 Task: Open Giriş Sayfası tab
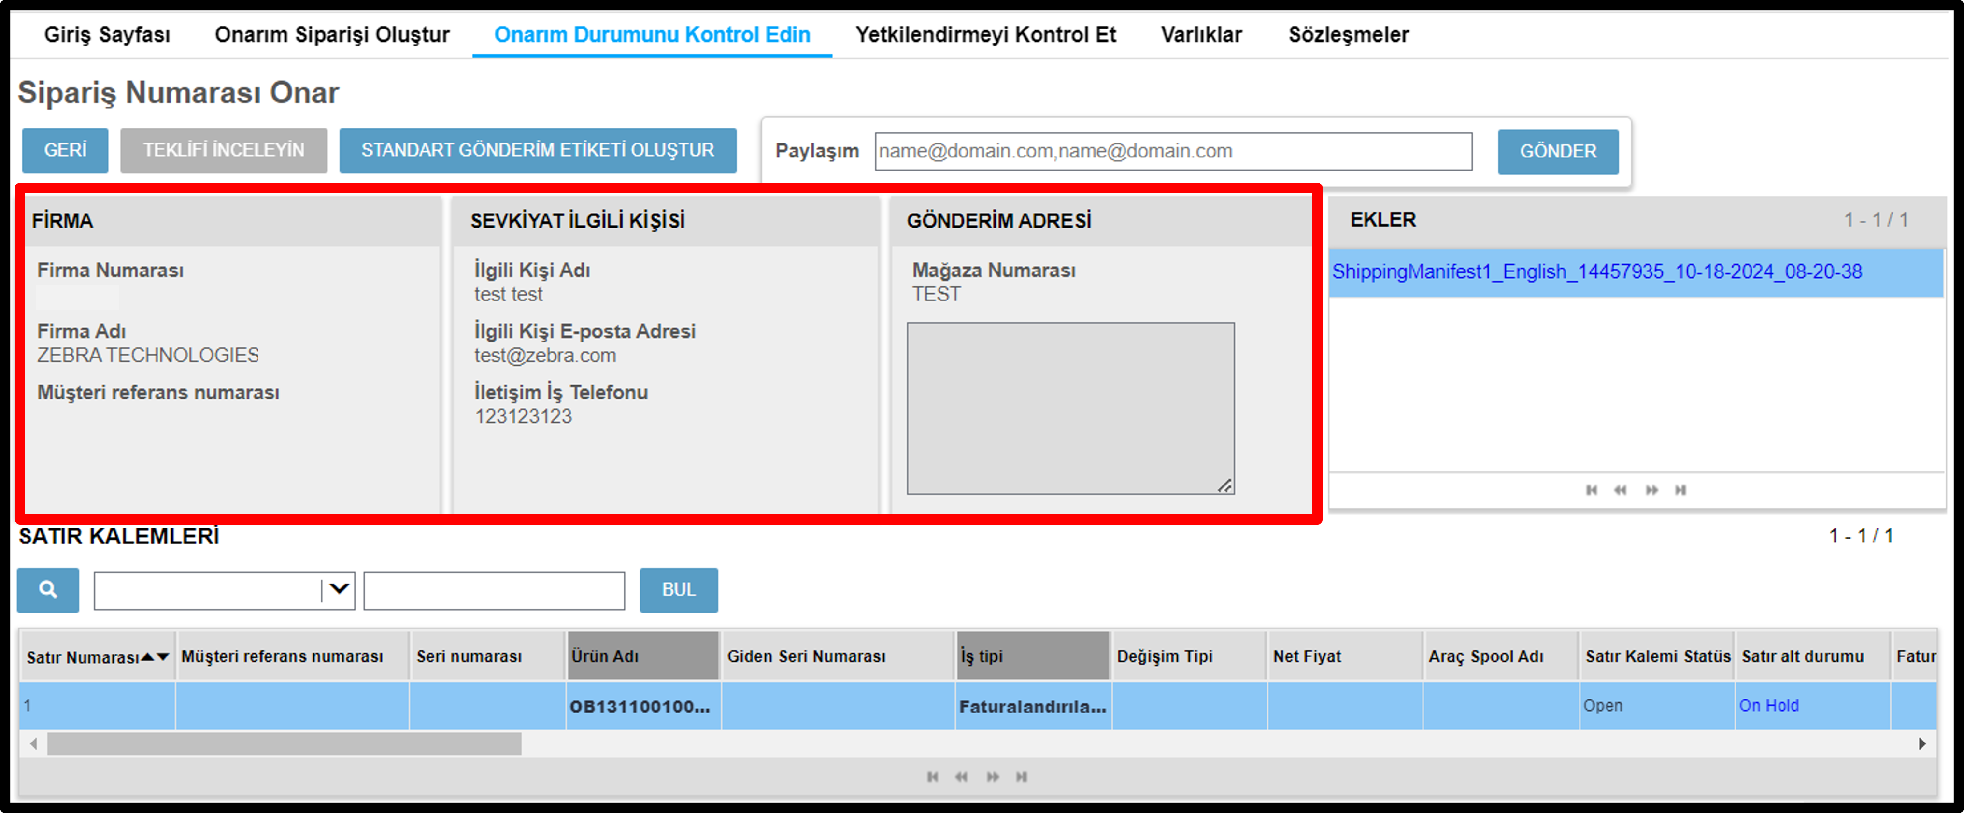pyautogui.click(x=107, y=34)
